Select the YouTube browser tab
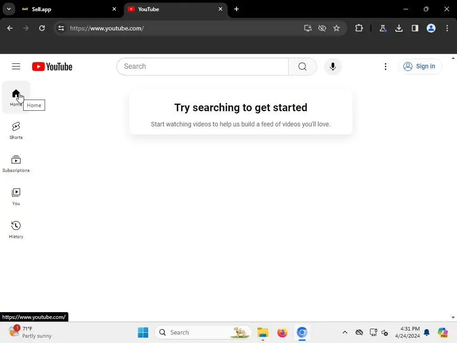This screenshot has width=457, height=343. [x=176, y=9]
